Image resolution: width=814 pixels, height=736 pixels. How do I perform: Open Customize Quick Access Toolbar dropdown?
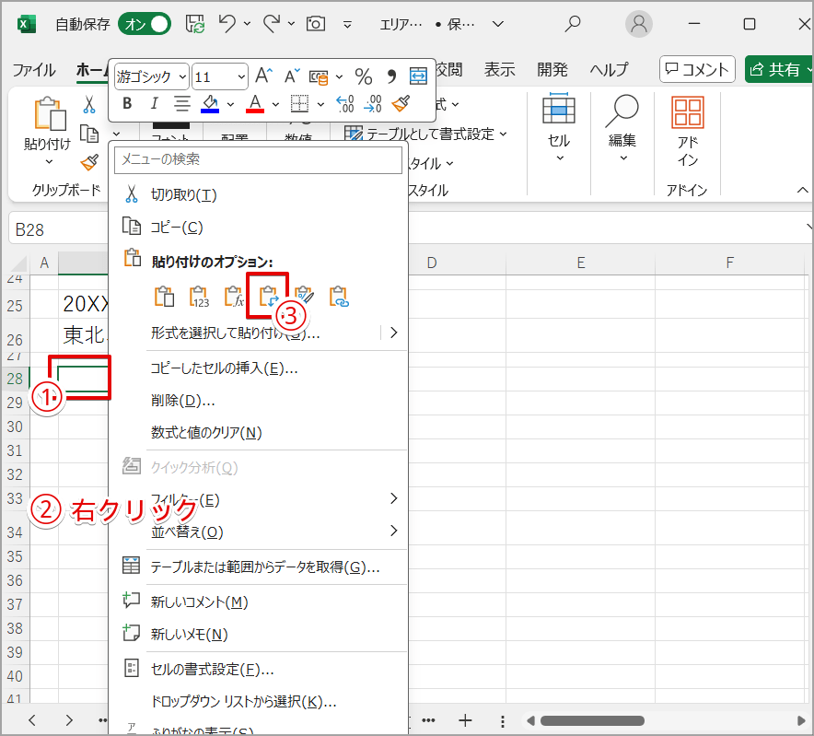347,25
